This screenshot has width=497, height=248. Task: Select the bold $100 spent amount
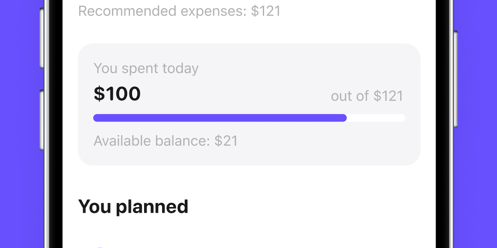coord(117,93)
